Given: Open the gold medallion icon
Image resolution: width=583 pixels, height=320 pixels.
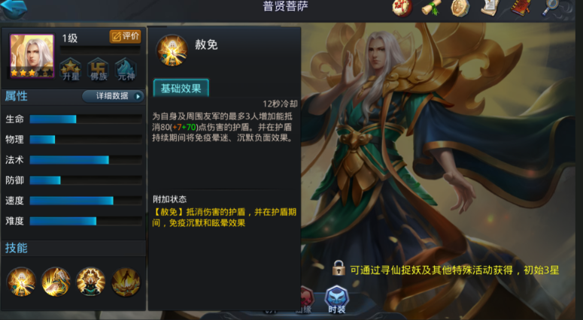Looking at the screenshot, I should (x=460, y=8).
